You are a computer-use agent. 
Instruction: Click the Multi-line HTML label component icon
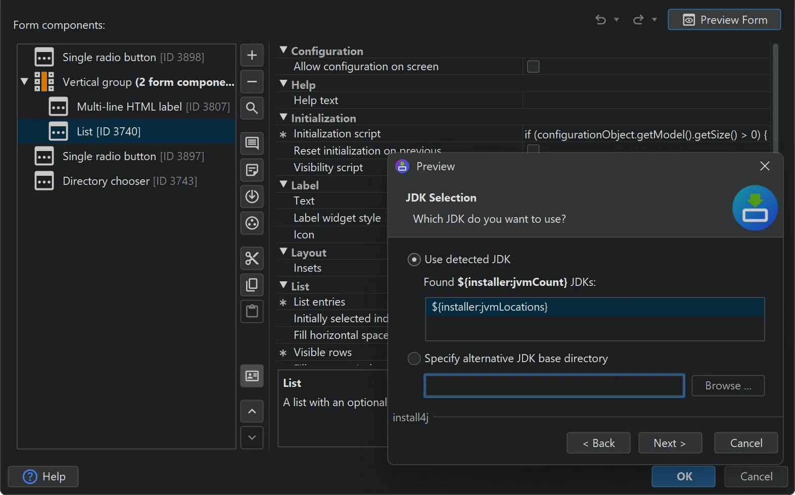tap(58, 107)
